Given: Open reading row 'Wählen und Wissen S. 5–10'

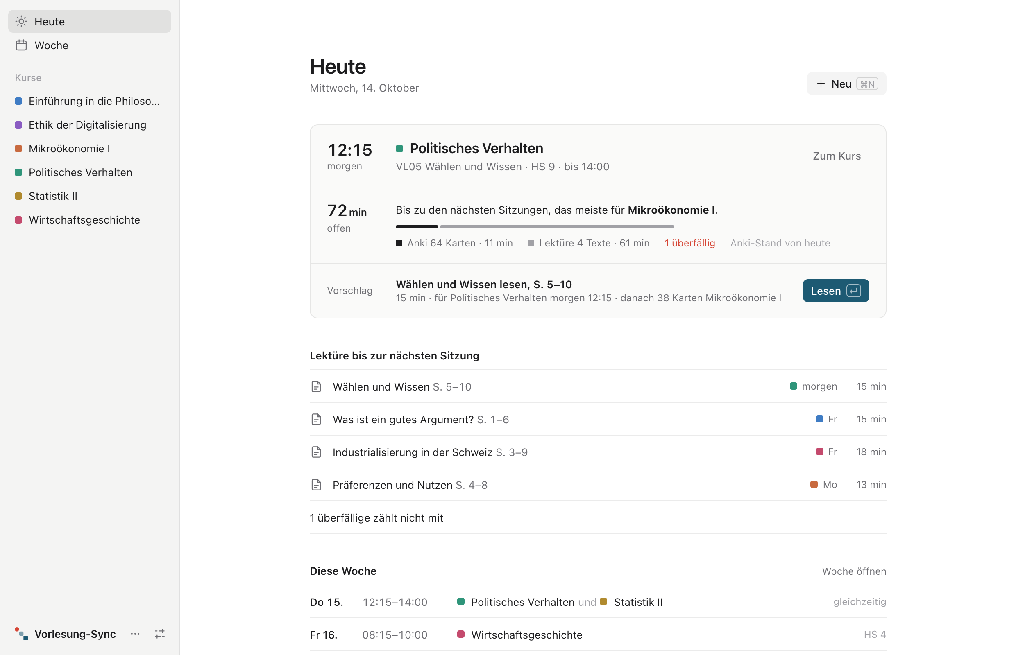Looking at the screenshot, I should pos(598,386).
